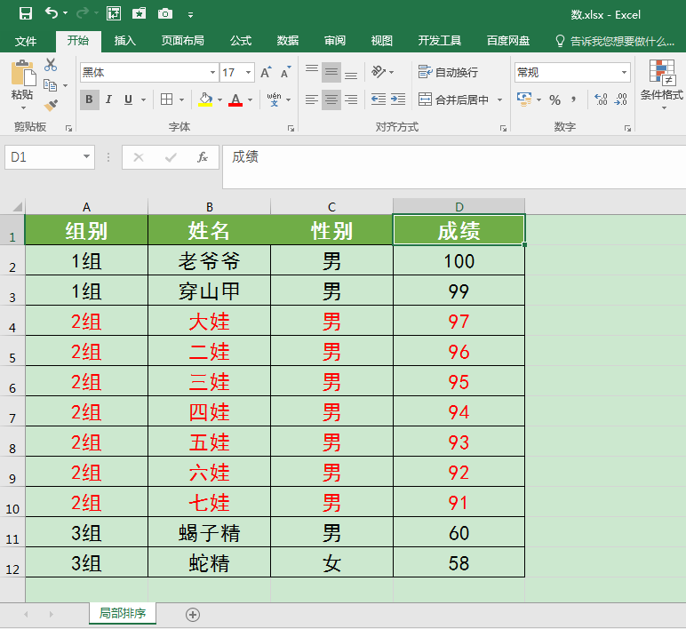Screen dimensions: 686x629
Task: Click the Copy icon
Action: (51, 85)
